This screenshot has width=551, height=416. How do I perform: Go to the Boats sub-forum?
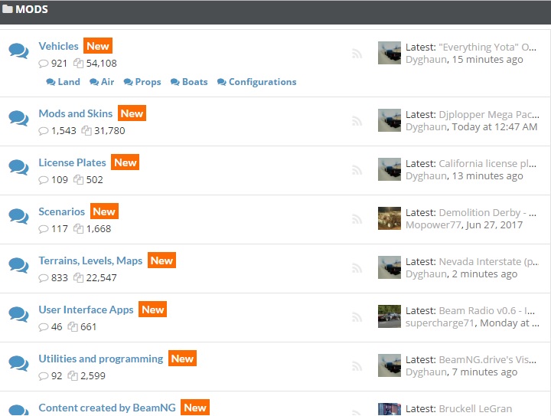pyautogui.click(x=189, y=82)
